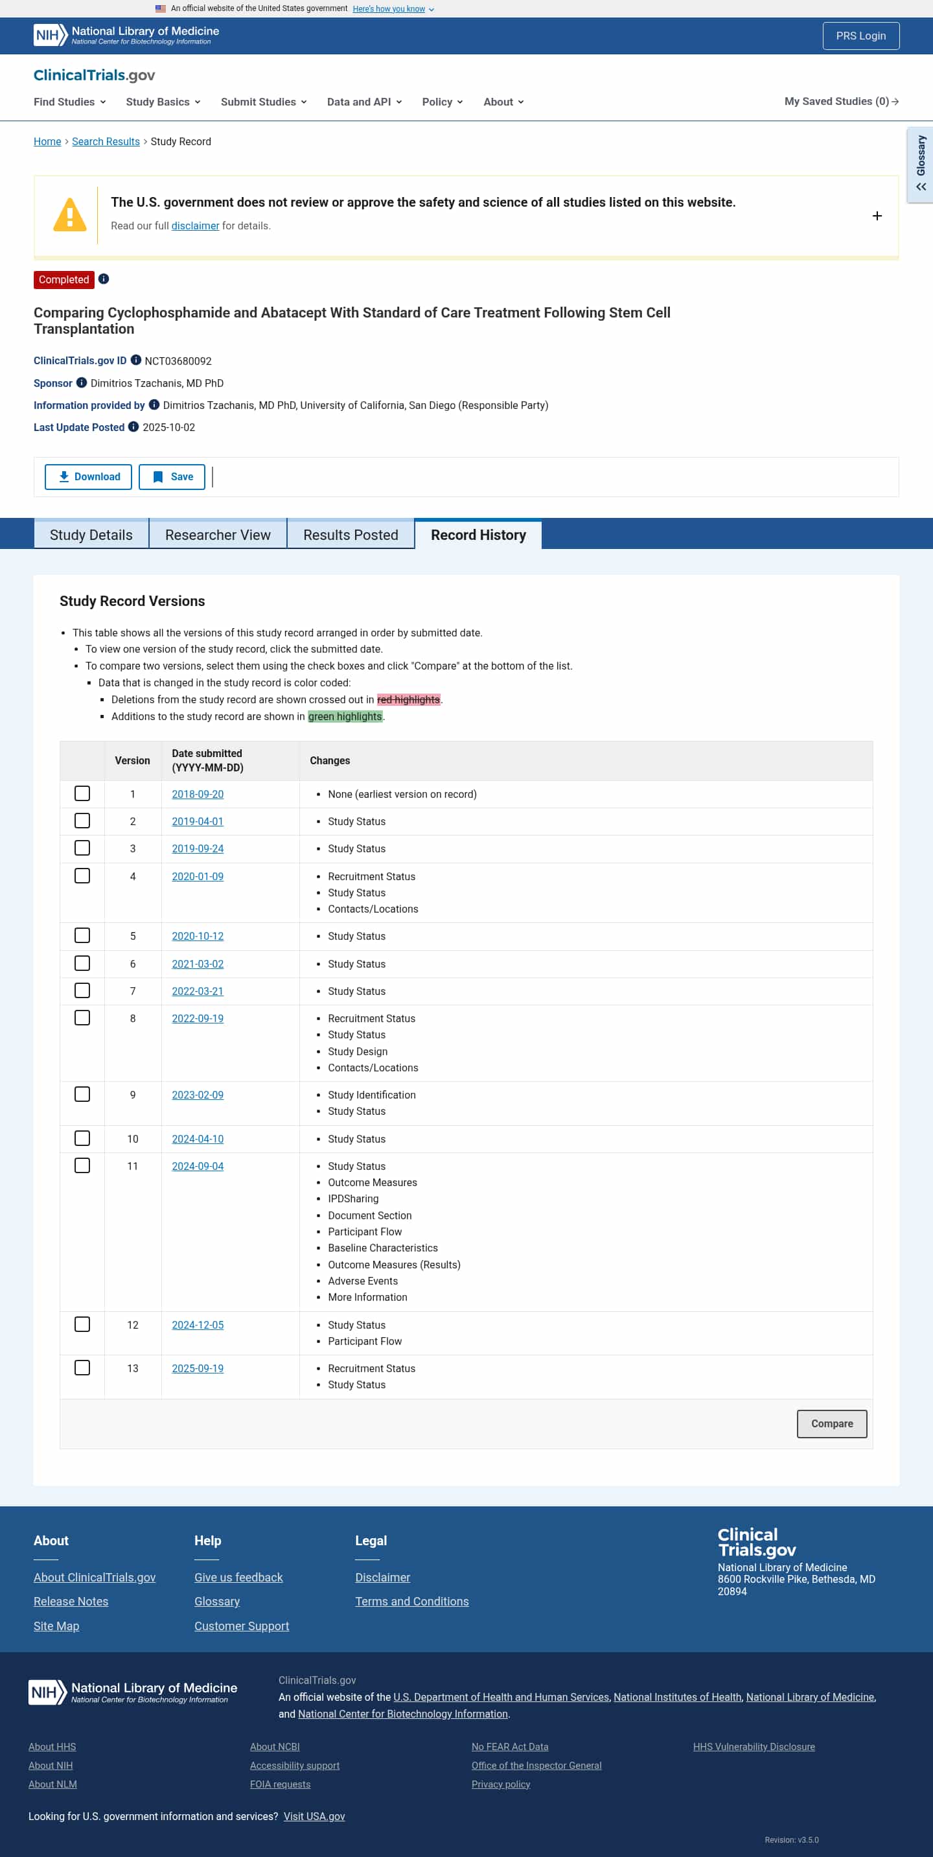This screenshot has width=933, height=1857.
Task: Open the full disclaimer link
Action: (195, 226)
